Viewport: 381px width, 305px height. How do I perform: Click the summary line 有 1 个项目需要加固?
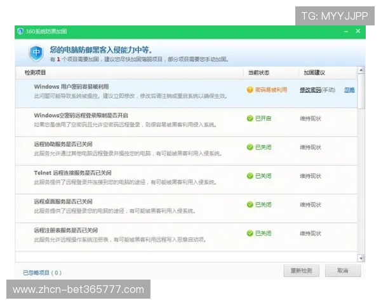click(140, 59)
